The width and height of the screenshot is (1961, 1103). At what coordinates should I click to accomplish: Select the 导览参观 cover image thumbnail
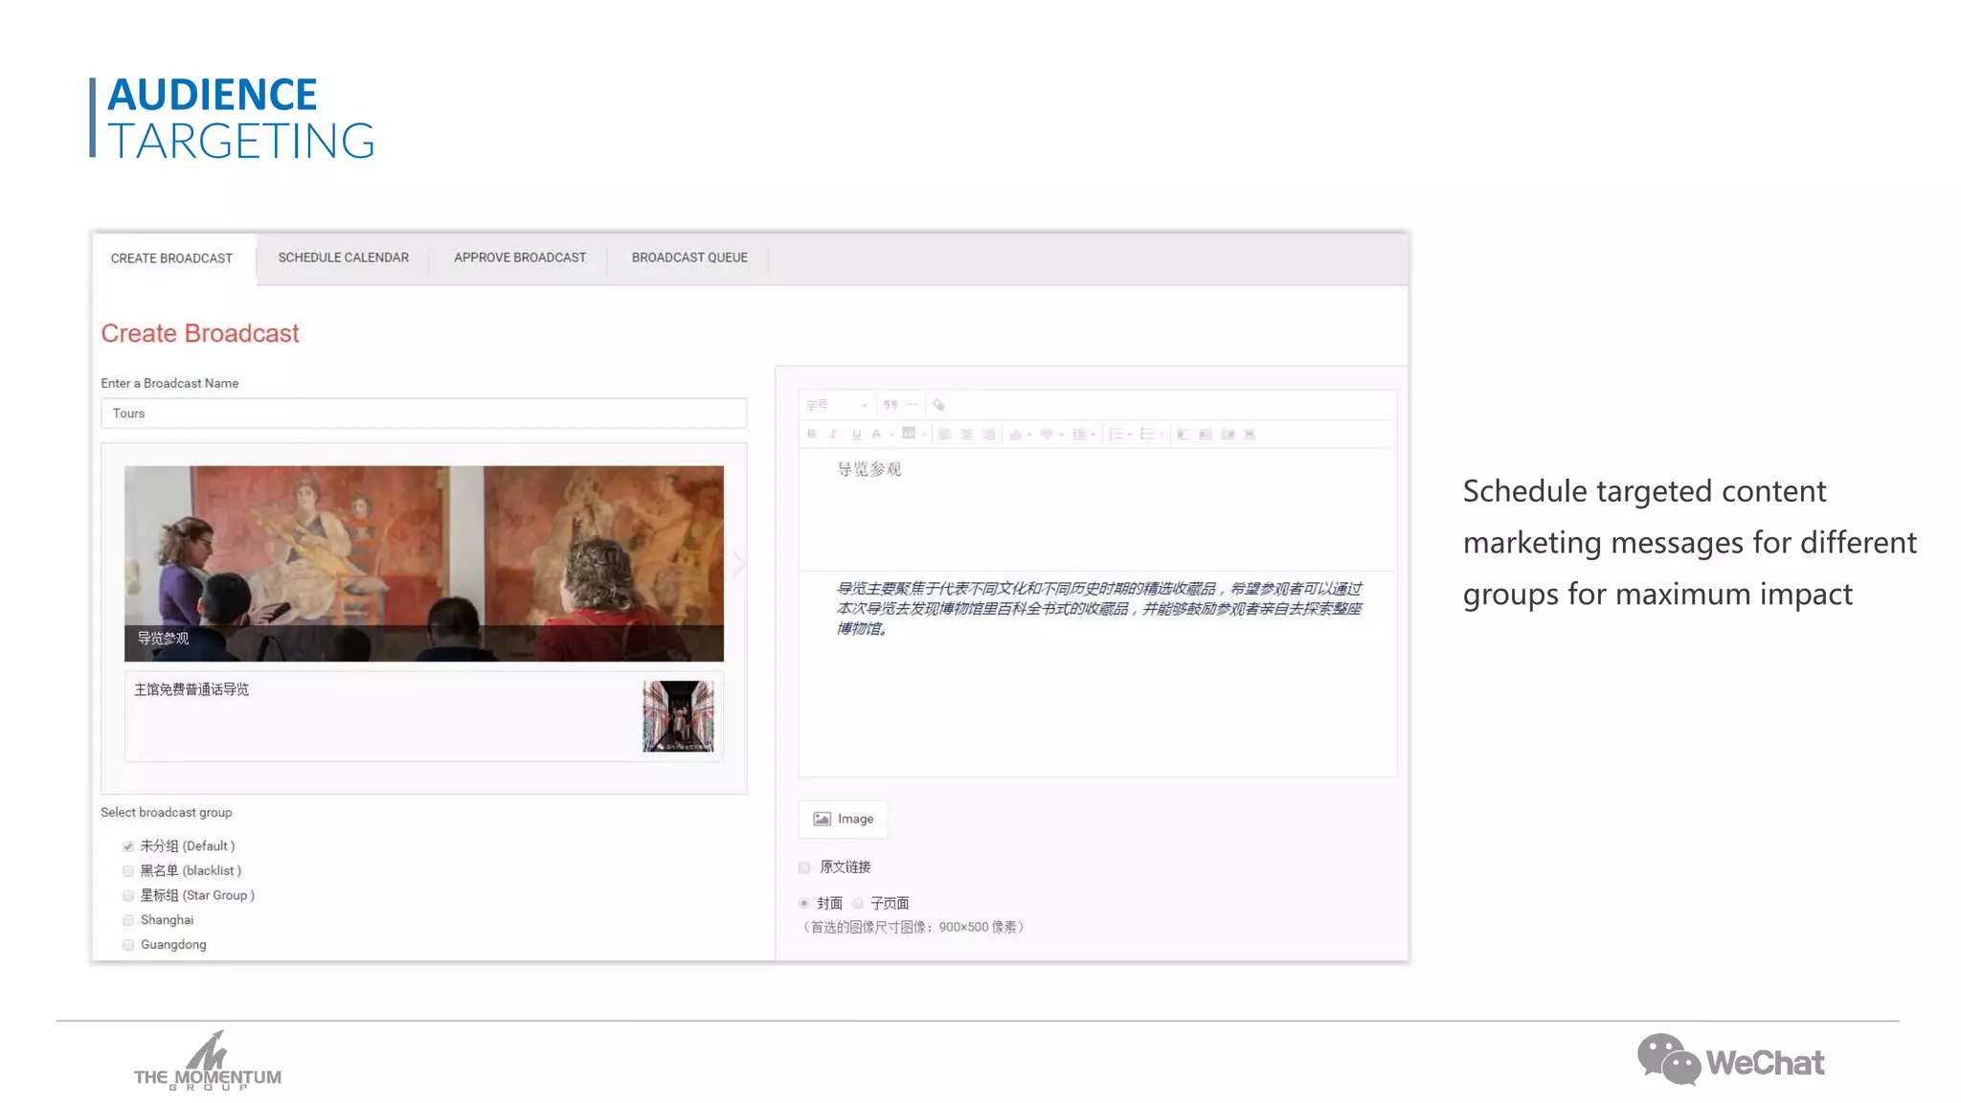tap(424, 564)
